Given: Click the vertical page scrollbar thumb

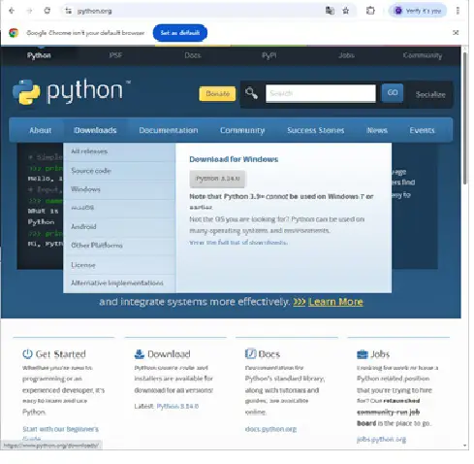Looking at the screenshot, I should click(465, 118).
